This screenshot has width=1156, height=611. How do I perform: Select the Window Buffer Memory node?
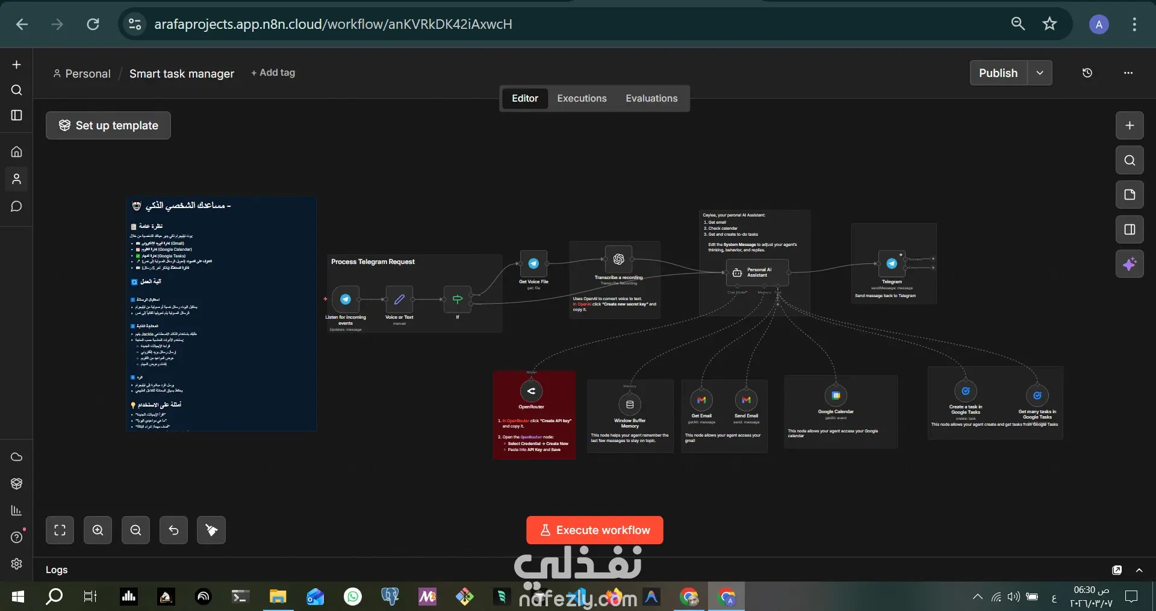[x=630, y=405]
